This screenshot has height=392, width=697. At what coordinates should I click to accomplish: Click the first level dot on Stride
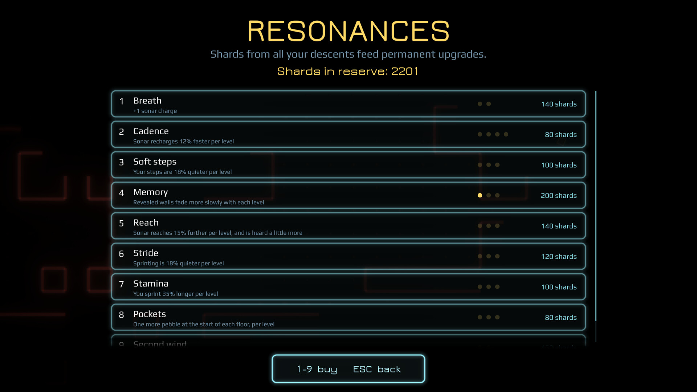coord(480,256)
